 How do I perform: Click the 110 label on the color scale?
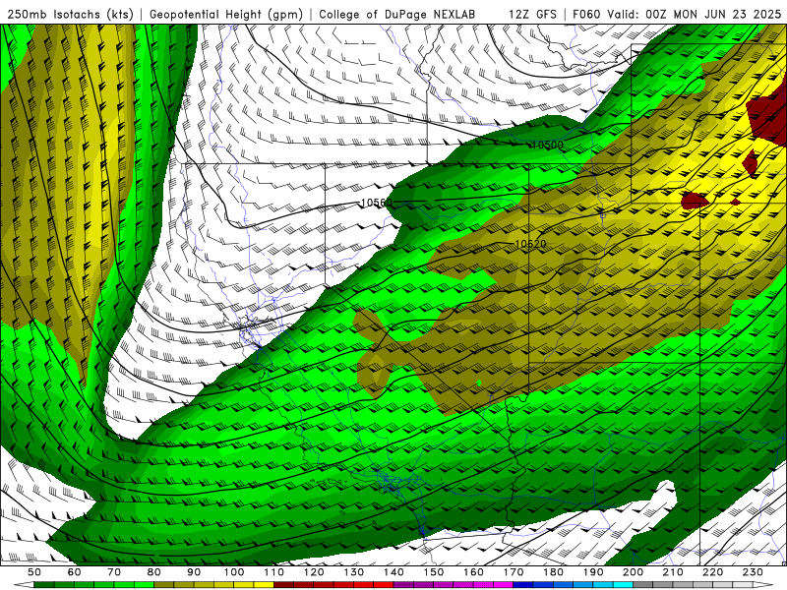274,572
